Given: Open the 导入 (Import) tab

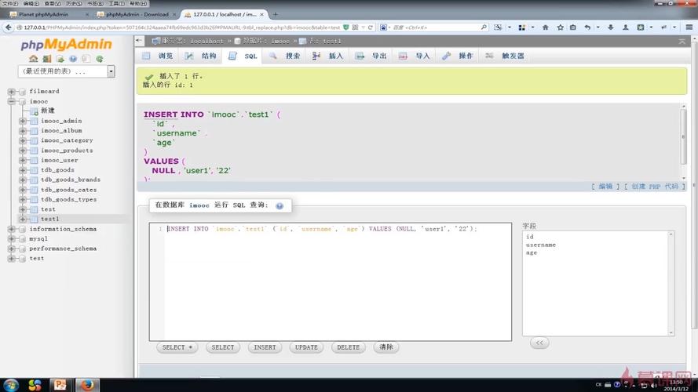Looking at the screenshot, I should tap(415, 56).
